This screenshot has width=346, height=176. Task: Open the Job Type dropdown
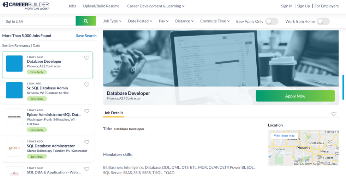[x=112, y=21]
